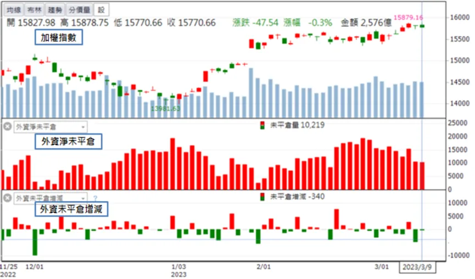The width and height of the screenshot is (475, 279).
Task: Click the 14000 price axis label
Action: pyautogui.click(x=459, y=104)
